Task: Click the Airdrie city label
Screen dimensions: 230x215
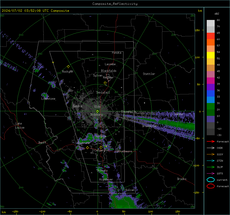Action: pyautogui.click(x=101, y=137)
